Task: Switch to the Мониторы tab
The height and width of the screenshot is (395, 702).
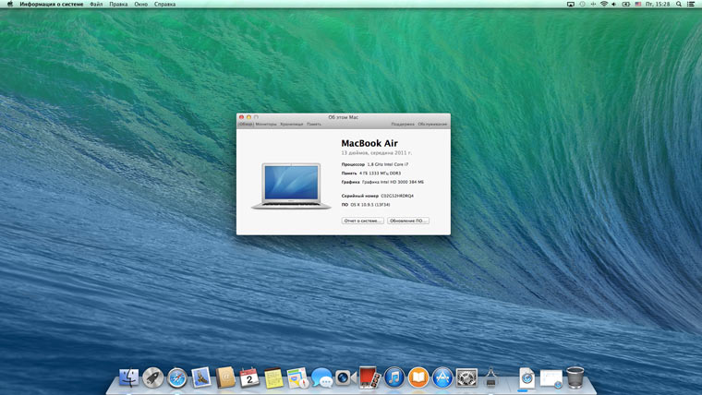Action: coord(266,124)
